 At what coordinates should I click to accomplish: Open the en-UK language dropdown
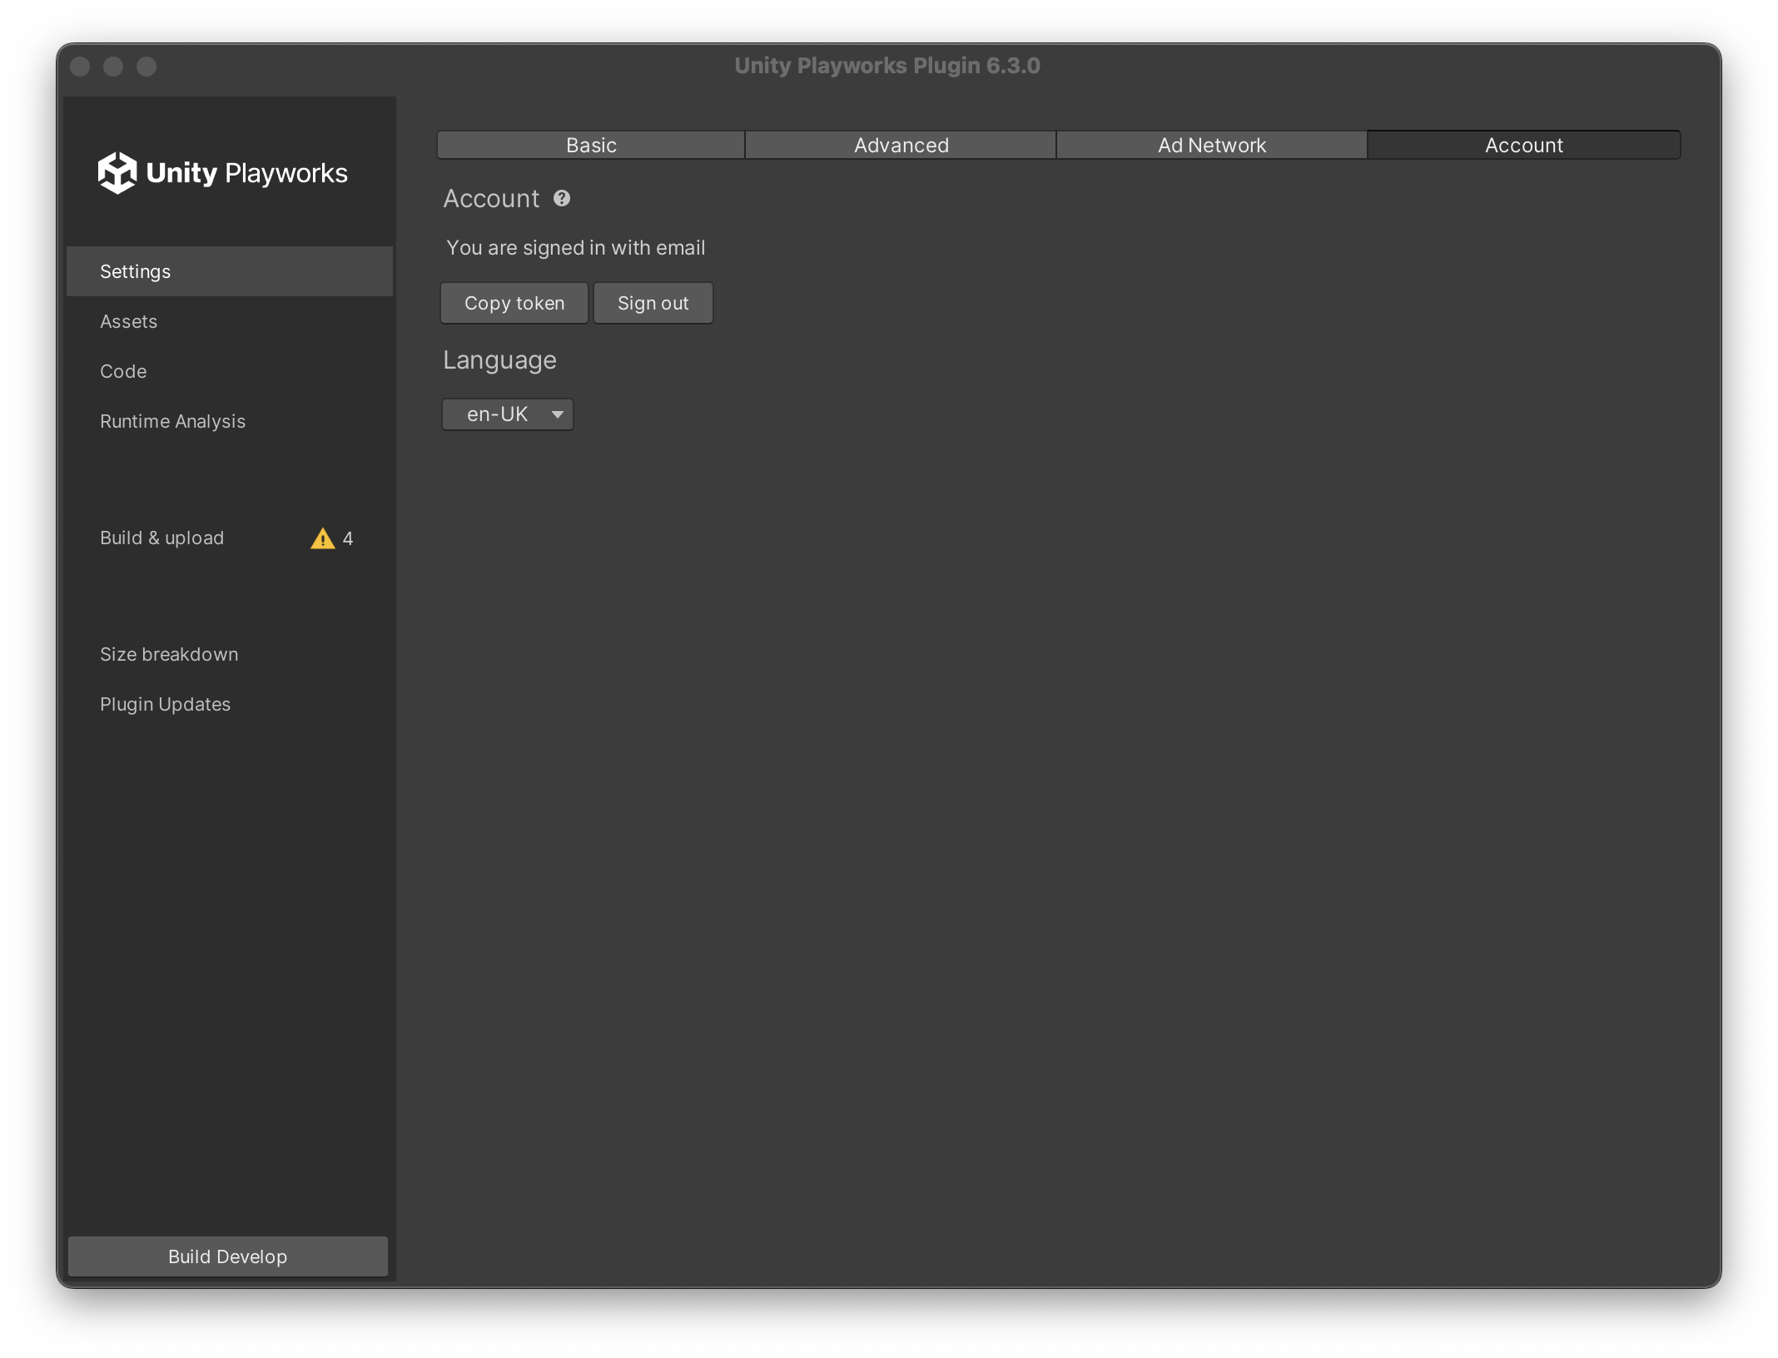[508, 414]
